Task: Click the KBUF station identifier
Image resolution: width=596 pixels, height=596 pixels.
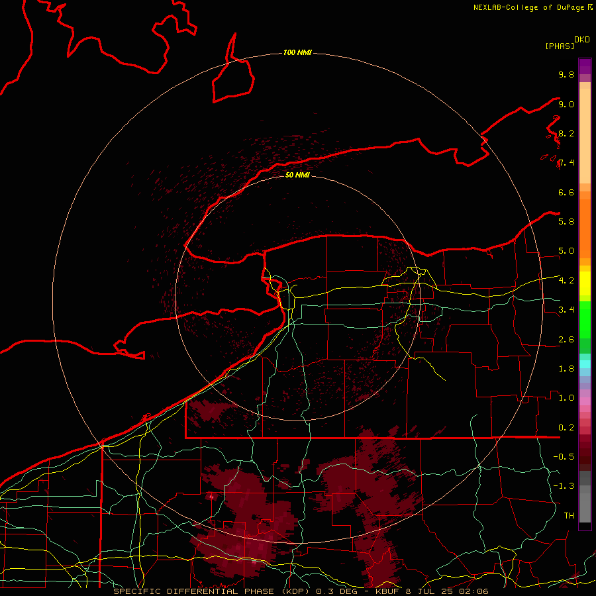Action: tap(387, 591)
